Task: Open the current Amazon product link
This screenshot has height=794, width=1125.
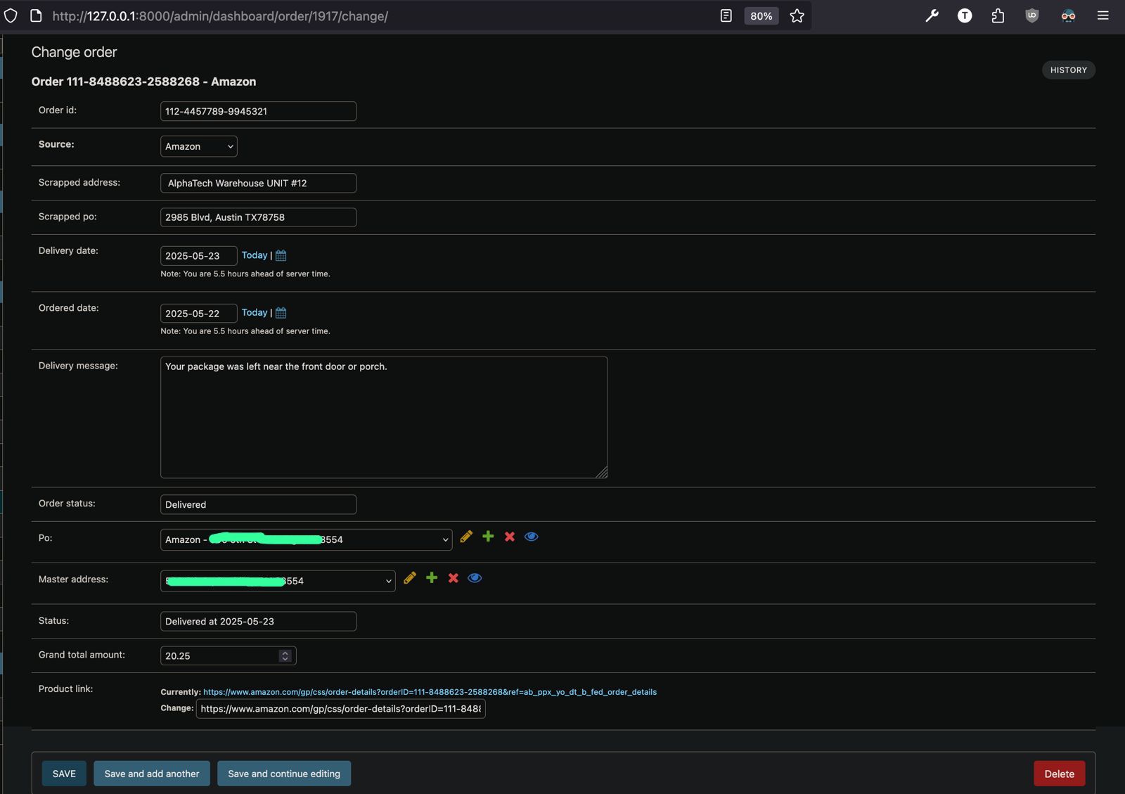Action: click(x=430, y=692)
